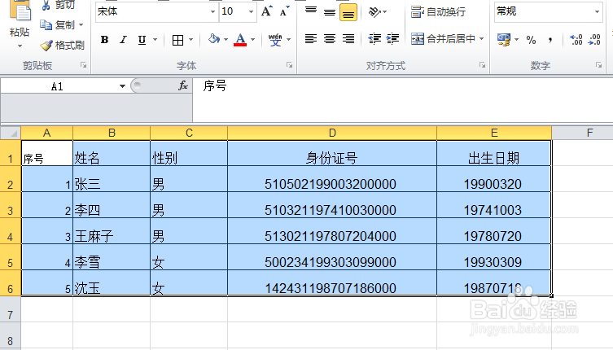
Task: Open underline style dropdown arrow
Action: (x=155, y=40)
